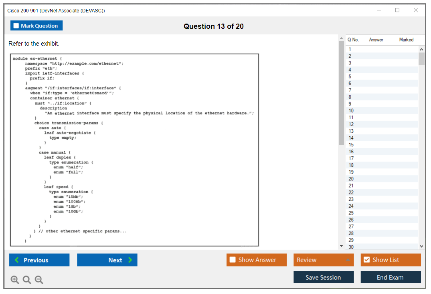Image resolution: width=431 pixels, height=294 pixels.
Task: Click the exhibit pane scroll down arrow
Action: click(x=341, y=246)
